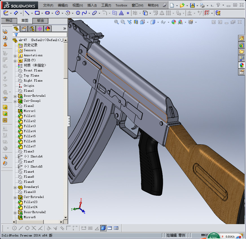Click the Section View icon
This screenshot has height=239, width=246.
[x=136, y=22]
